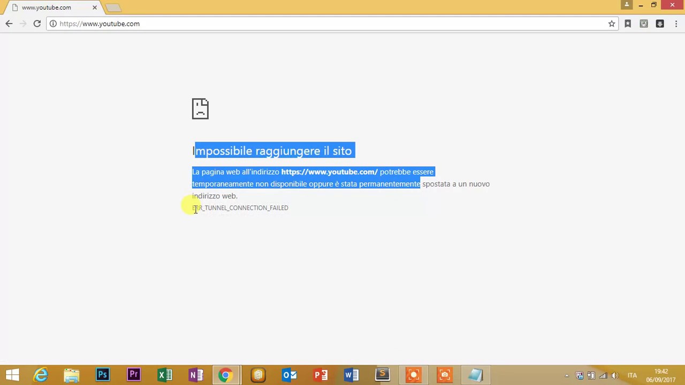Open the notepad app at the taskbar end
This screenshot has width=685, height=385.
point(475,375)
